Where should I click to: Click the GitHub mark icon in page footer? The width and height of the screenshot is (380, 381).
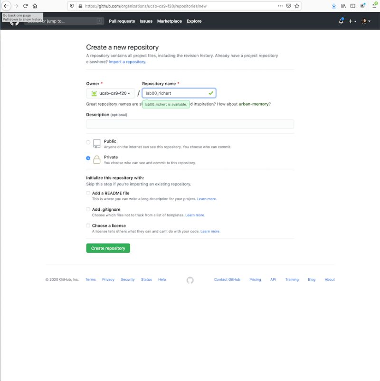click(189, 281)
